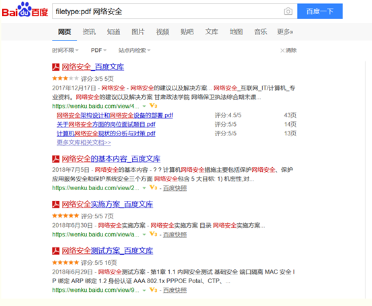This screenshot has width=372, height=306.
Task: Click the V3 badge under the first result
Action: (153, 106)
